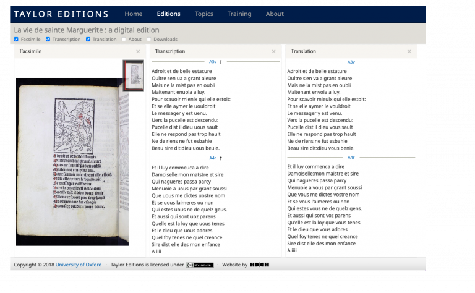This screenshot has height=293, width=475.
Task: Click the Creative Commons license badge
Action: 199,265
